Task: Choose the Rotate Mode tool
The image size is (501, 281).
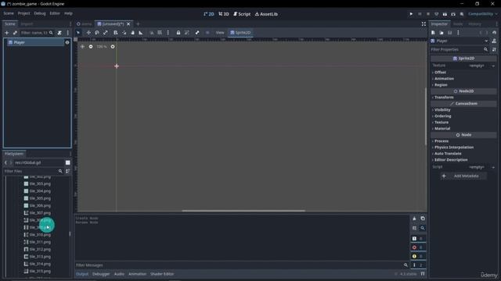Action: tap(97, 33)
